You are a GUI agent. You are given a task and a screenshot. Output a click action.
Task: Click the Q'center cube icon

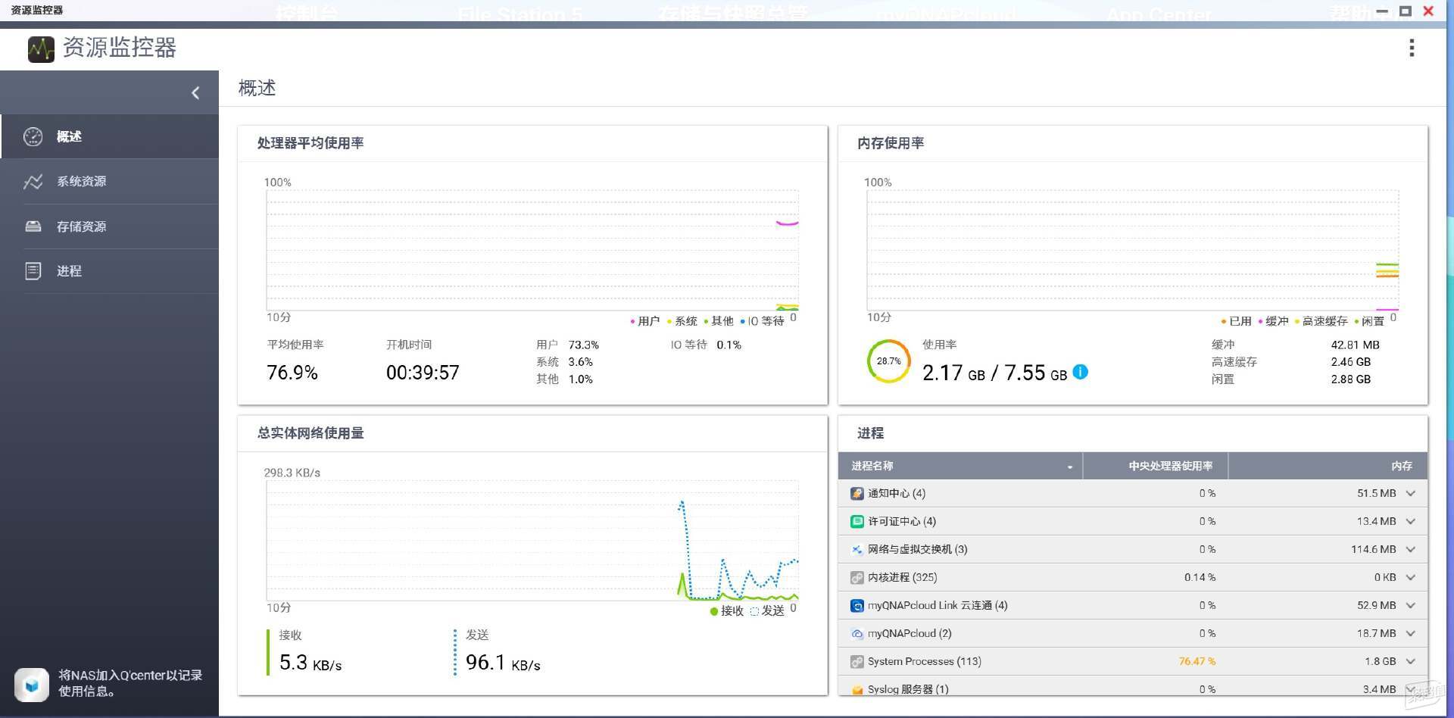(x=32, y=685)
